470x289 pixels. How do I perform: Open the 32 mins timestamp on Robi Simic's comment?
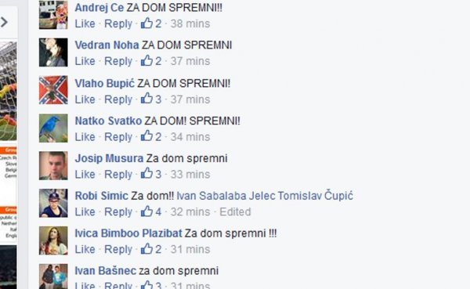tap(190, 211)
